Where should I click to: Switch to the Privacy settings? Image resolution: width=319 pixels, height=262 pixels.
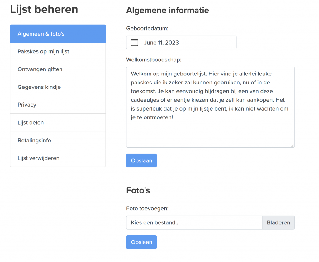58,105
